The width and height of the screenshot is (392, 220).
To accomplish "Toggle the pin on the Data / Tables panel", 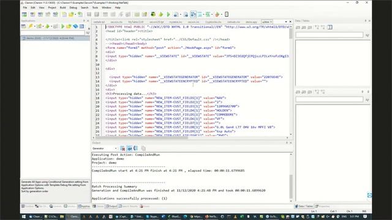I will point(366,21).
